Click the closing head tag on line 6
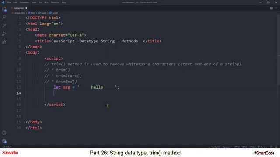280x157 pixels. pos(34,47)
